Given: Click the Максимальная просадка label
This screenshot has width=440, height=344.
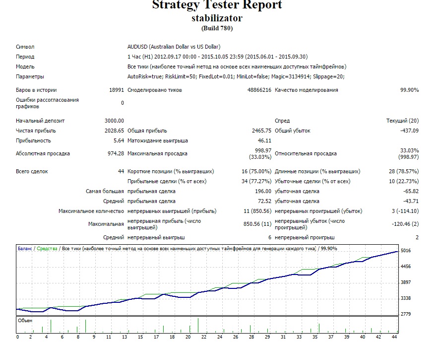Looking at the screenshot, I should coord(157,153).
